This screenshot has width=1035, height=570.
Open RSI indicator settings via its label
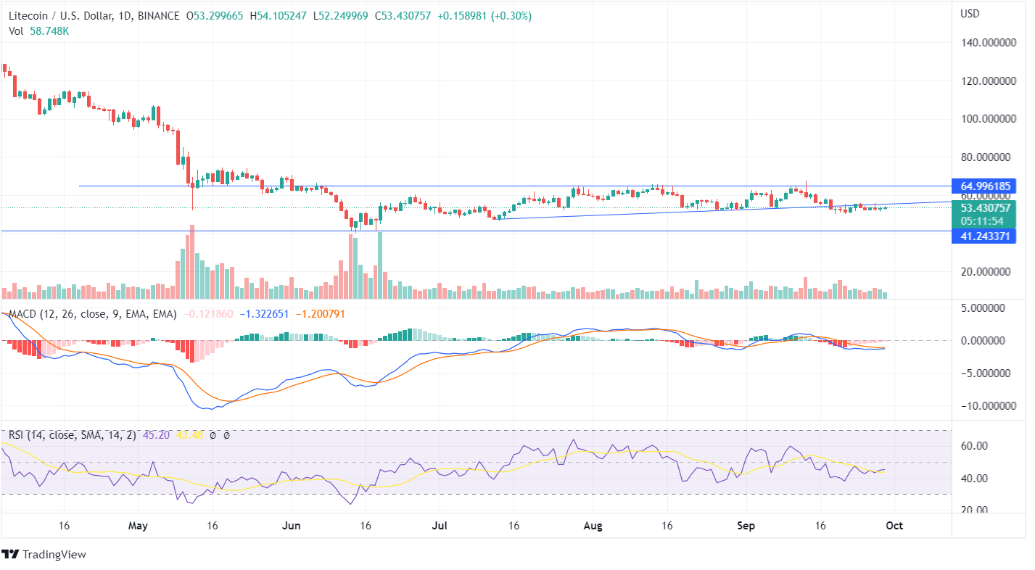73,435
